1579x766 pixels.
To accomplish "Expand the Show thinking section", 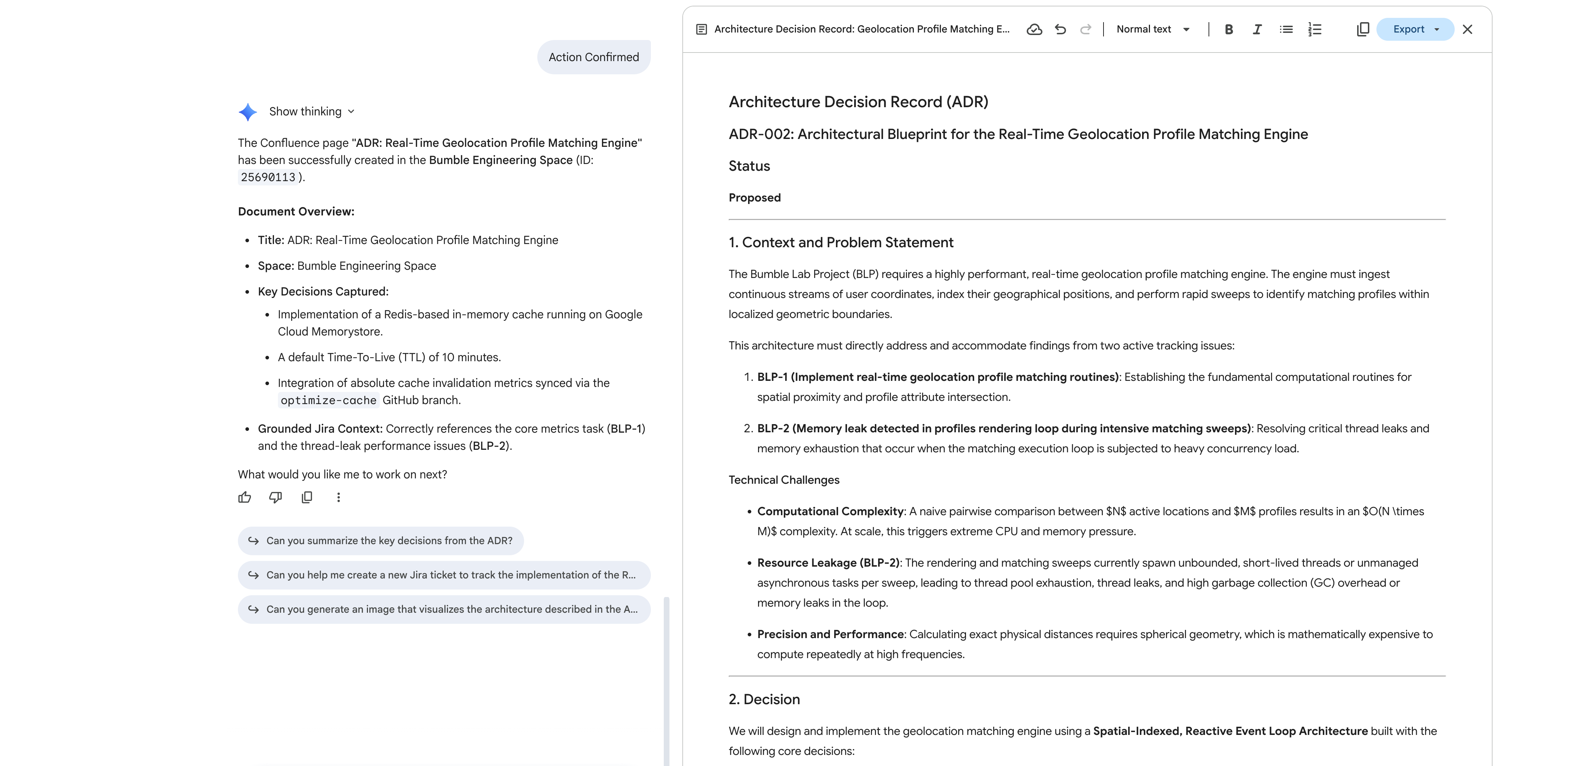I will pos(312,111).
